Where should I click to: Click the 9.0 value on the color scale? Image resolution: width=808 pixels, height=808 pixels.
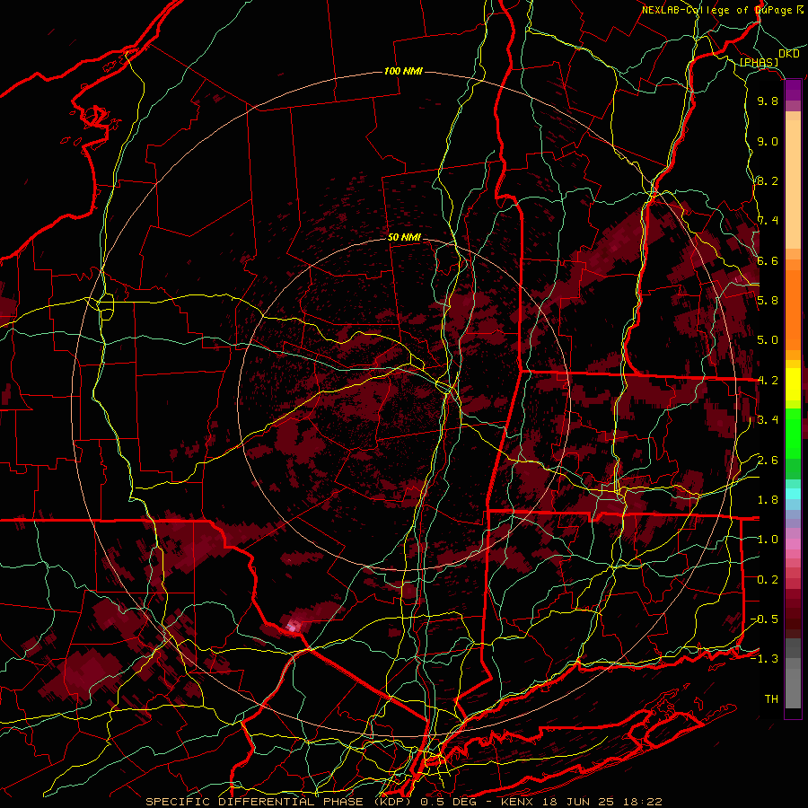(768, 142)
